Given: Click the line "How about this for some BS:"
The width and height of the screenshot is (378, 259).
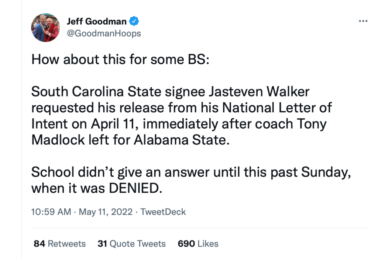Looking at the screenshot, I should click(120, 59).
